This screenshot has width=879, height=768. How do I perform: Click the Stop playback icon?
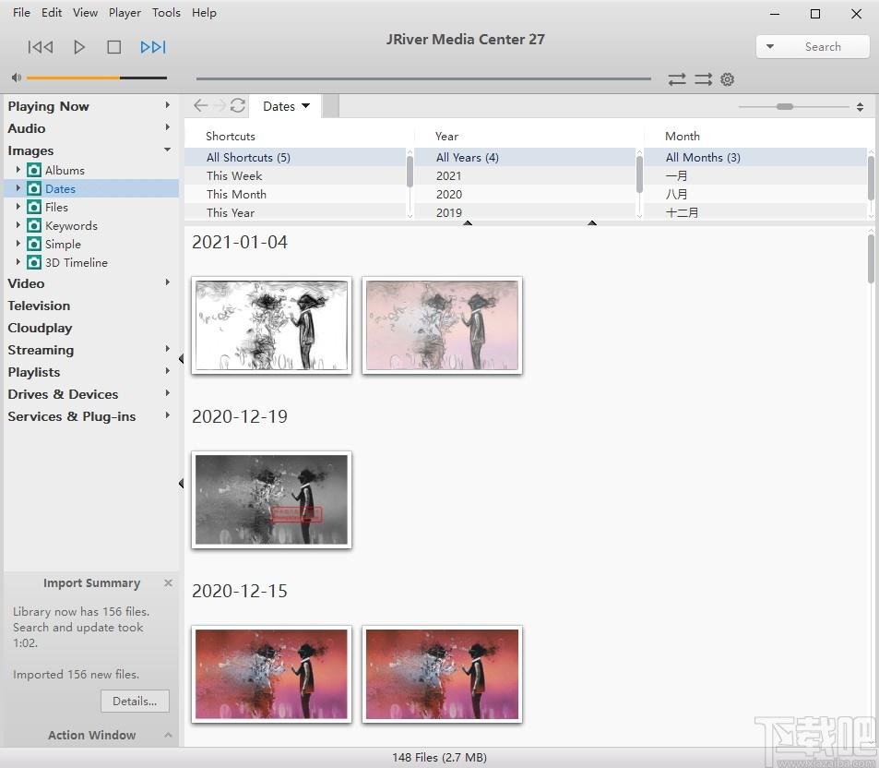tap(113, 47)
